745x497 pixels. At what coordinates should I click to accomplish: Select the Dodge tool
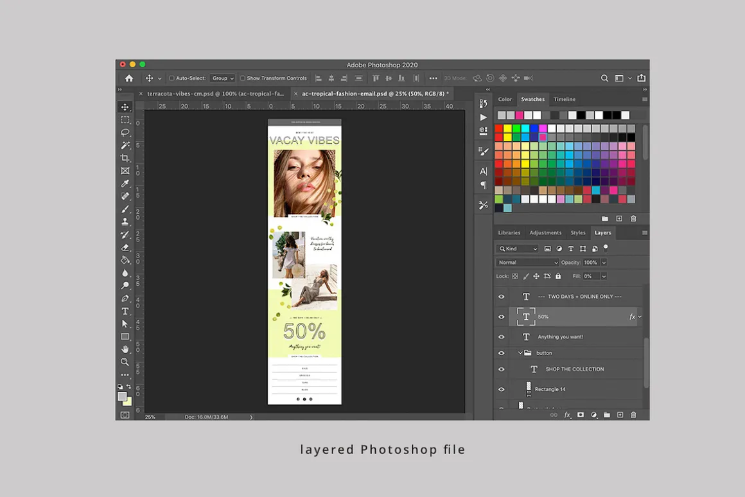tap(125, 286)
